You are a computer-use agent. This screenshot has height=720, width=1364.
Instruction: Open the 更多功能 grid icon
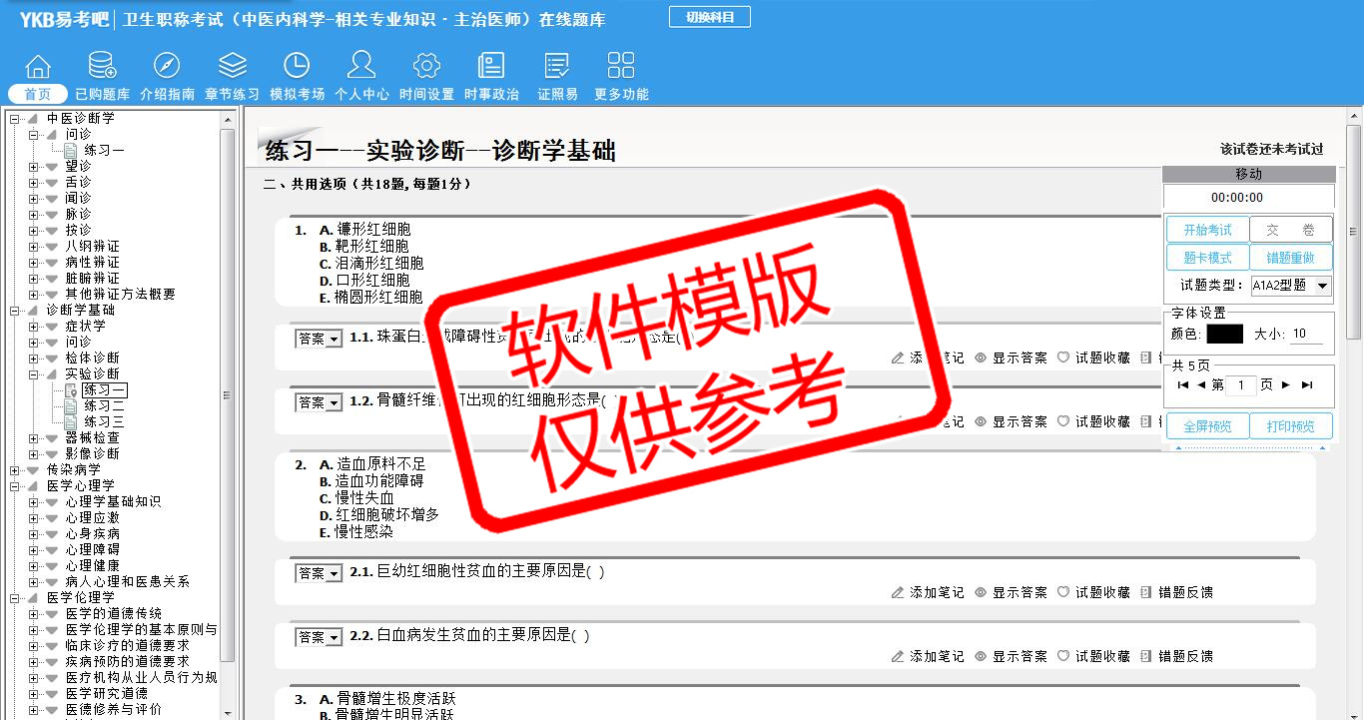(x=621, y=67)
